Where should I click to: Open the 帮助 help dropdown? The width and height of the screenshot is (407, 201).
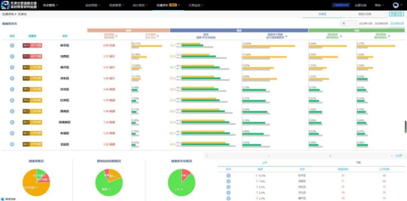(x=379, y=5)
